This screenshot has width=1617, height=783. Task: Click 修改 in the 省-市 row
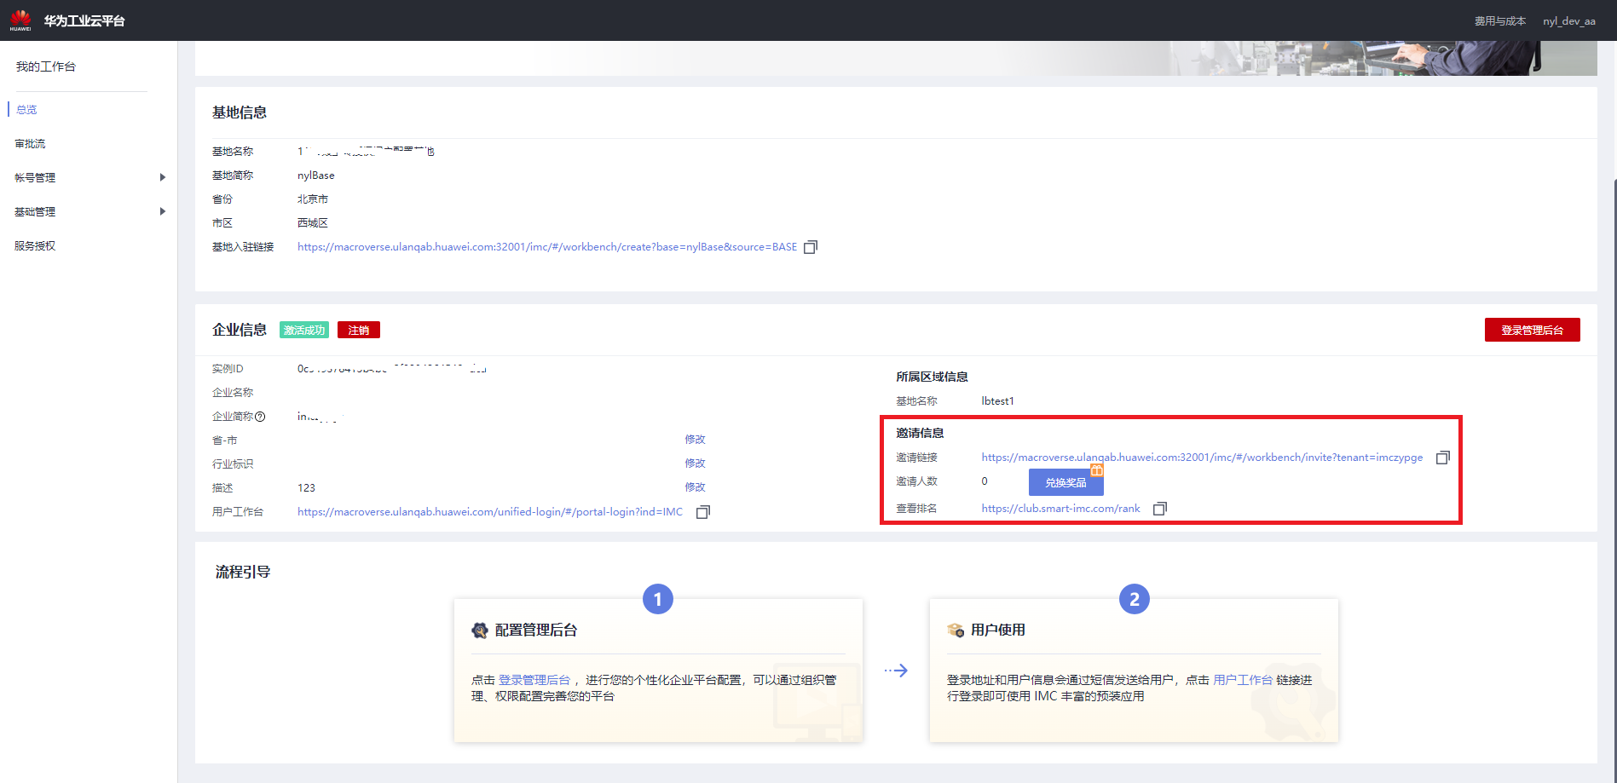696,440
